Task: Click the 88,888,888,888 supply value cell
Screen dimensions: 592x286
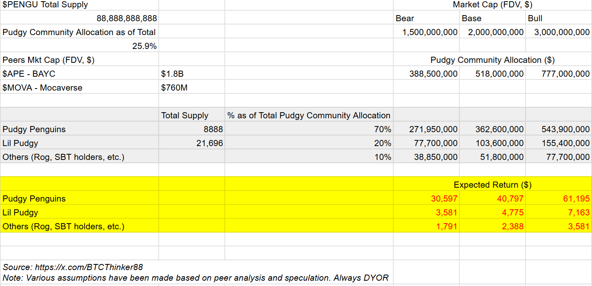Action: pyautogui.click(x=126, y=18)
